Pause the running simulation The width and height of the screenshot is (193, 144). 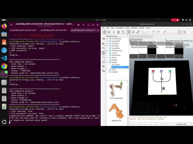tap(185, 32)
